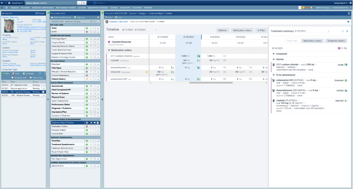Open the pencil edit icon for Patient History
Image resolution: width=353 pixels, height=189 pixels.
(x=87, y=79)
